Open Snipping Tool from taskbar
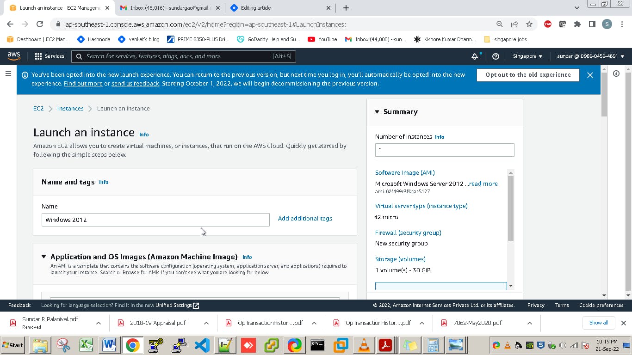 coord(63,345)
